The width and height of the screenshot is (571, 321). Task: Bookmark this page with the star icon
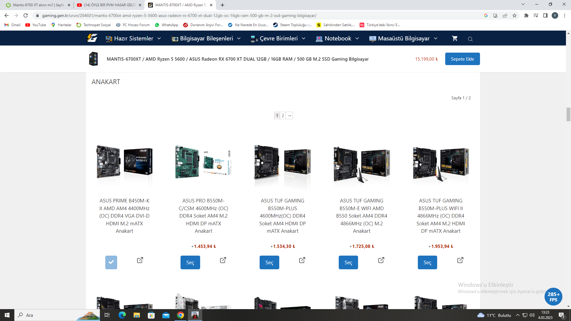[x=514, y=15]
